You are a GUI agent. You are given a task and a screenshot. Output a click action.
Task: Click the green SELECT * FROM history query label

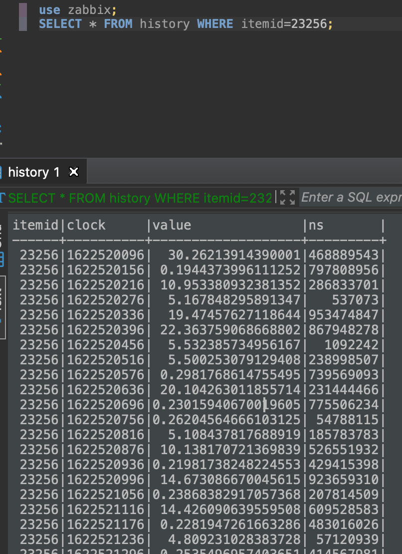coord(140,198)
